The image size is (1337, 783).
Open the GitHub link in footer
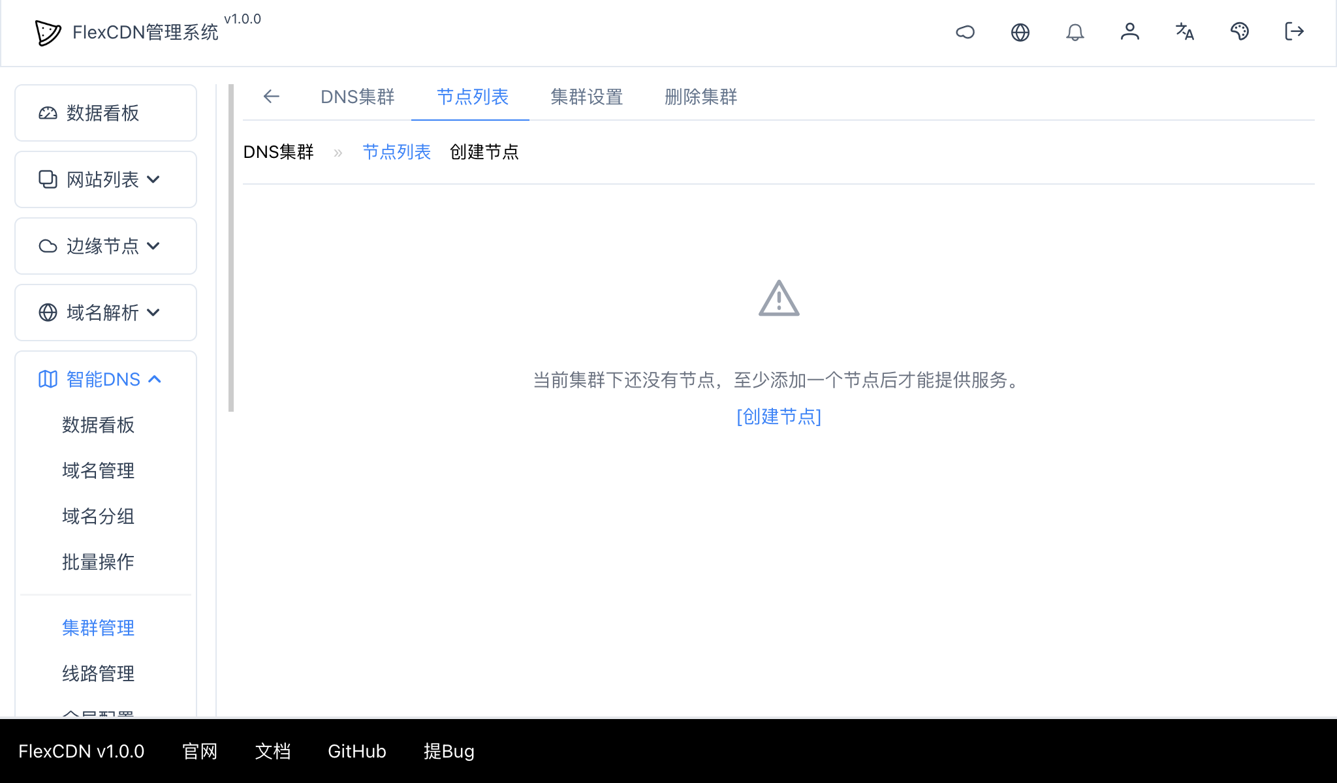tap(356, 751)
